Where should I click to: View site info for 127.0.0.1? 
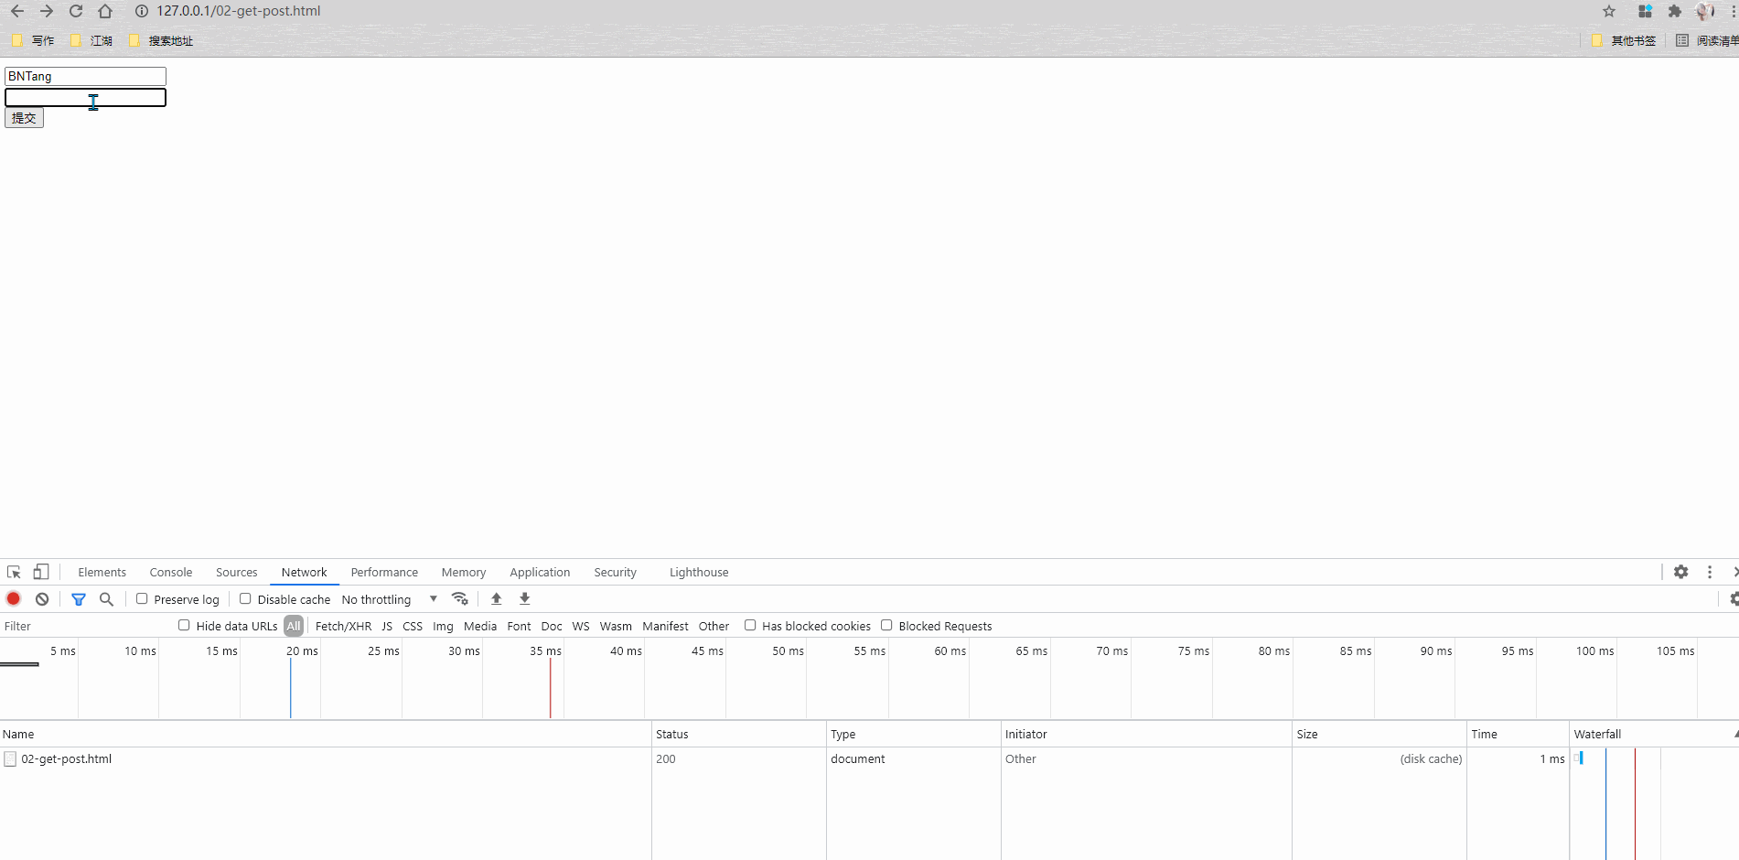coord(142,11)
